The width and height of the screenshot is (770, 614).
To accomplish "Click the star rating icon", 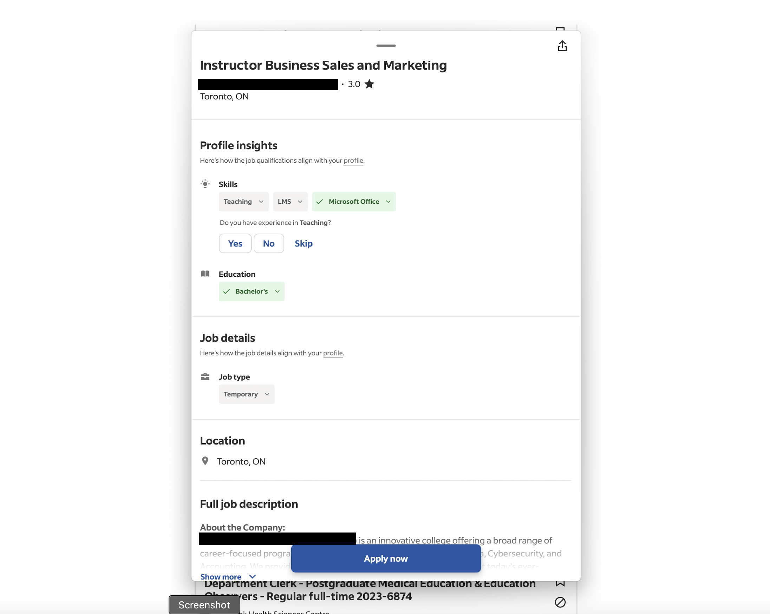I will [369, 84].
